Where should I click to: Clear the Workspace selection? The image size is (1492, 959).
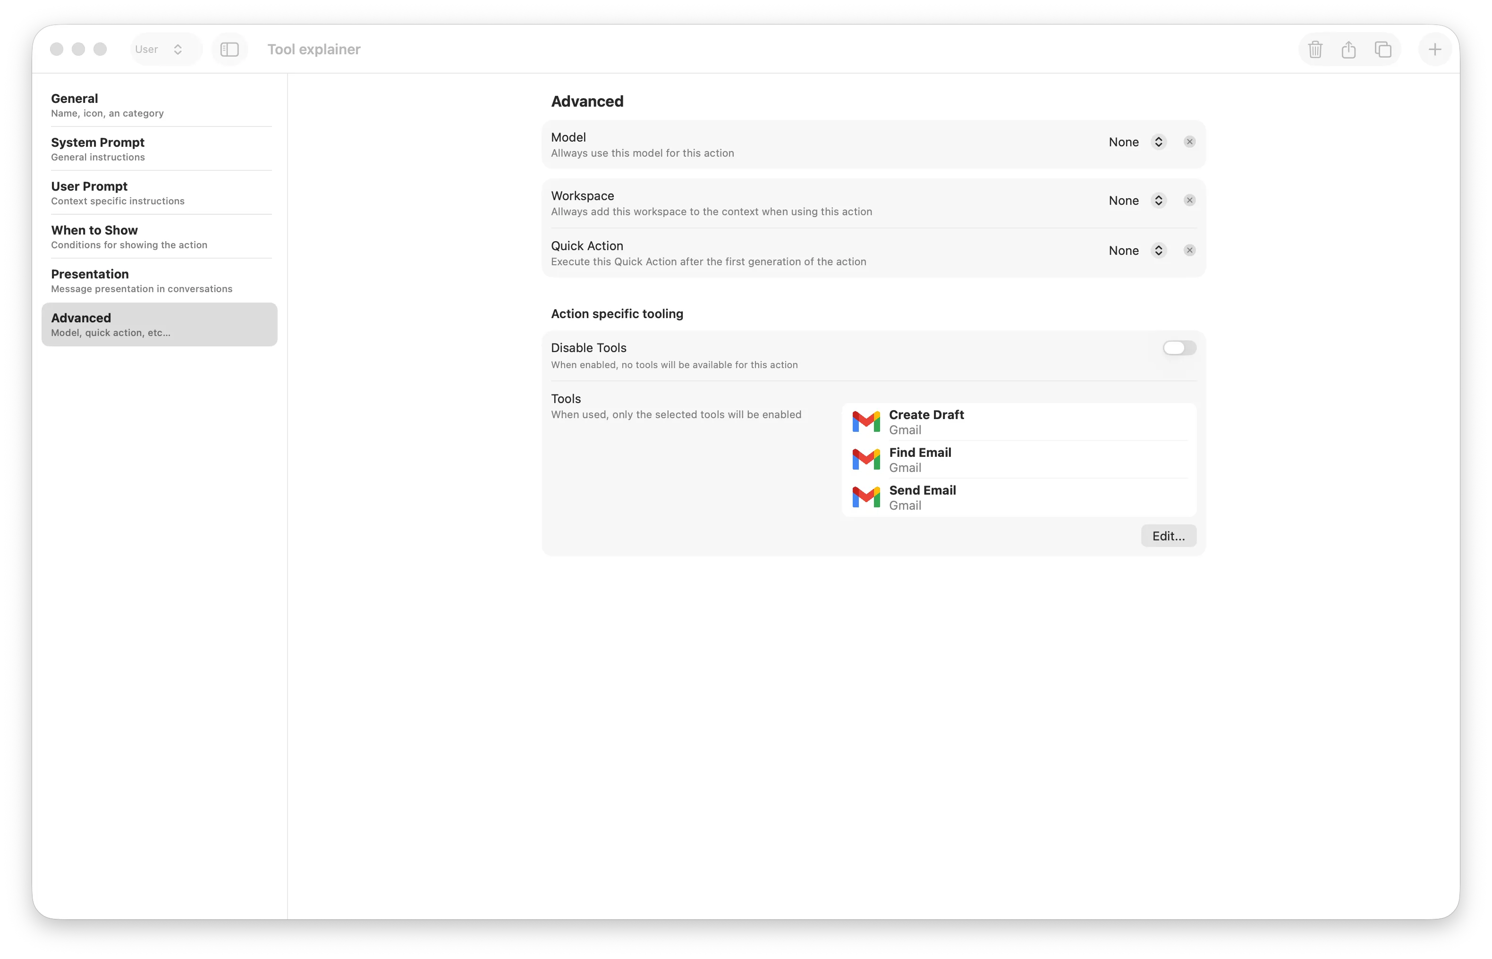1189,200
